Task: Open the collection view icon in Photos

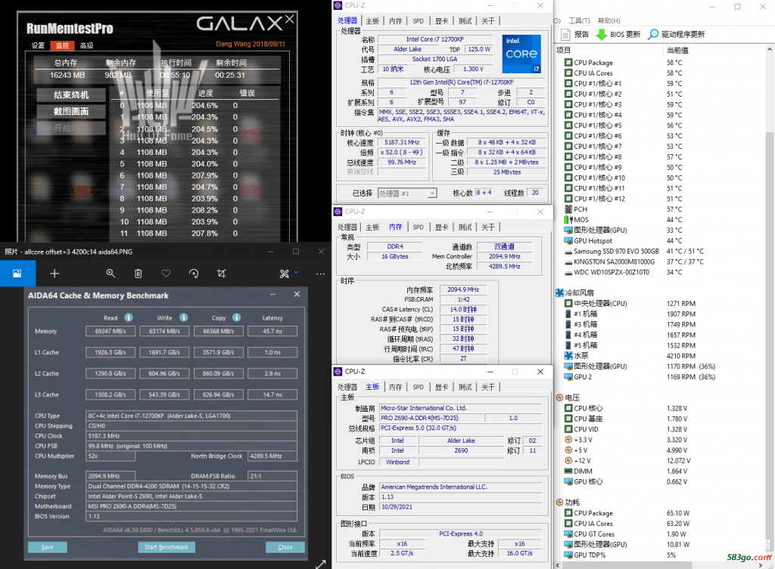Action: point(17,273)
